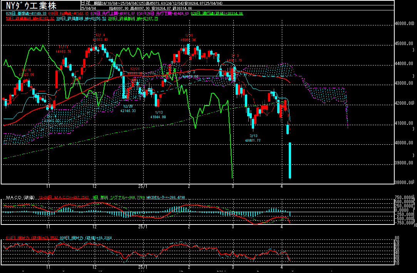417x273 pixels.
Task: Select the 026日 遅行線(終値)=38314.86 legend entry
Action: 217,13
